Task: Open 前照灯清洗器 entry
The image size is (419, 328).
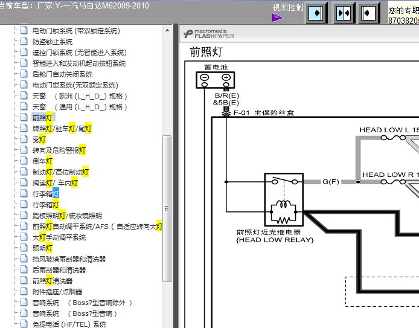Action: coord(53,281)
